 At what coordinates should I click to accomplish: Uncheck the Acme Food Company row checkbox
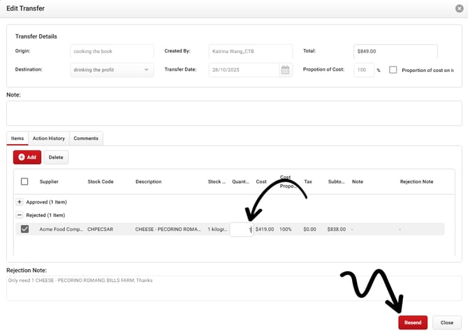[x=24, y=229]
